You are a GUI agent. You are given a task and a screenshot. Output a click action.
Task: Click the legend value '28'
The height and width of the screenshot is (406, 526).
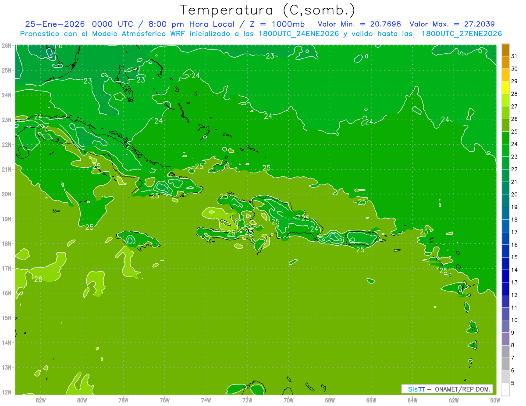tap(514, 94)
